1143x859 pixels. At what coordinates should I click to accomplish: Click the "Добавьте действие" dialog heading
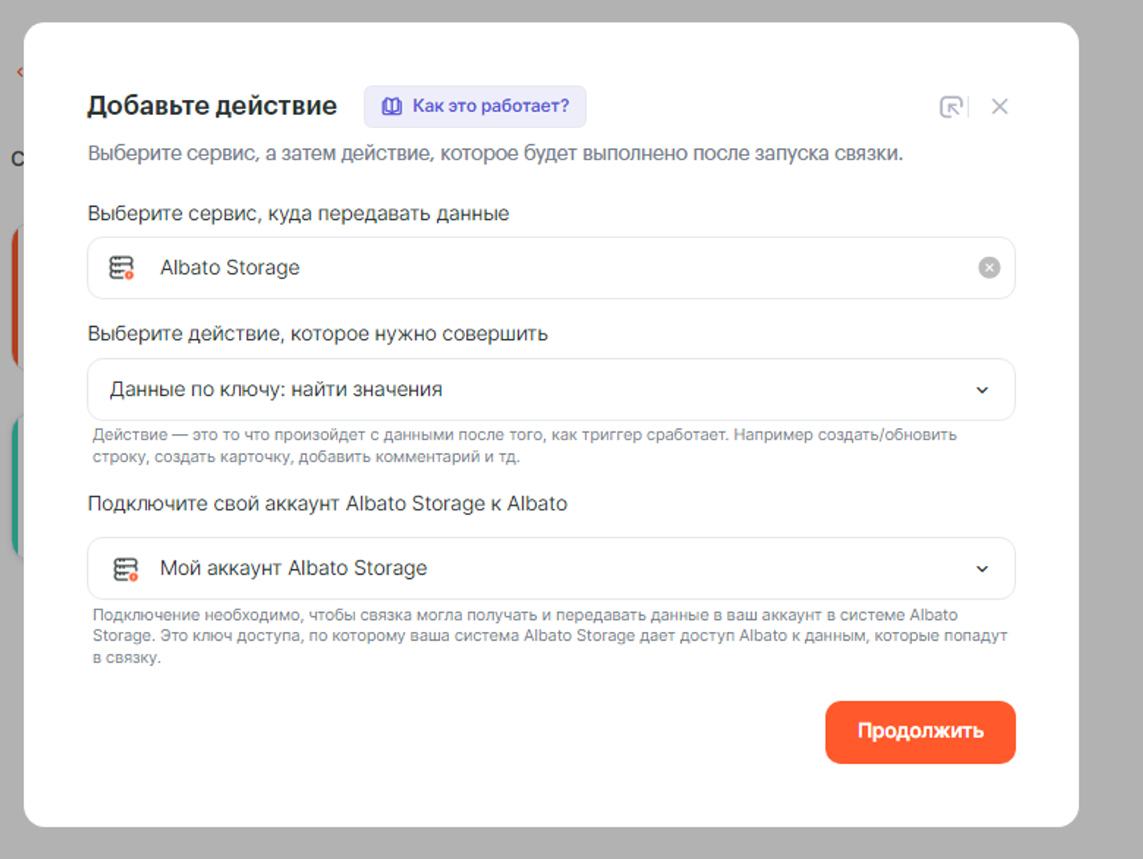pos(212,105)
